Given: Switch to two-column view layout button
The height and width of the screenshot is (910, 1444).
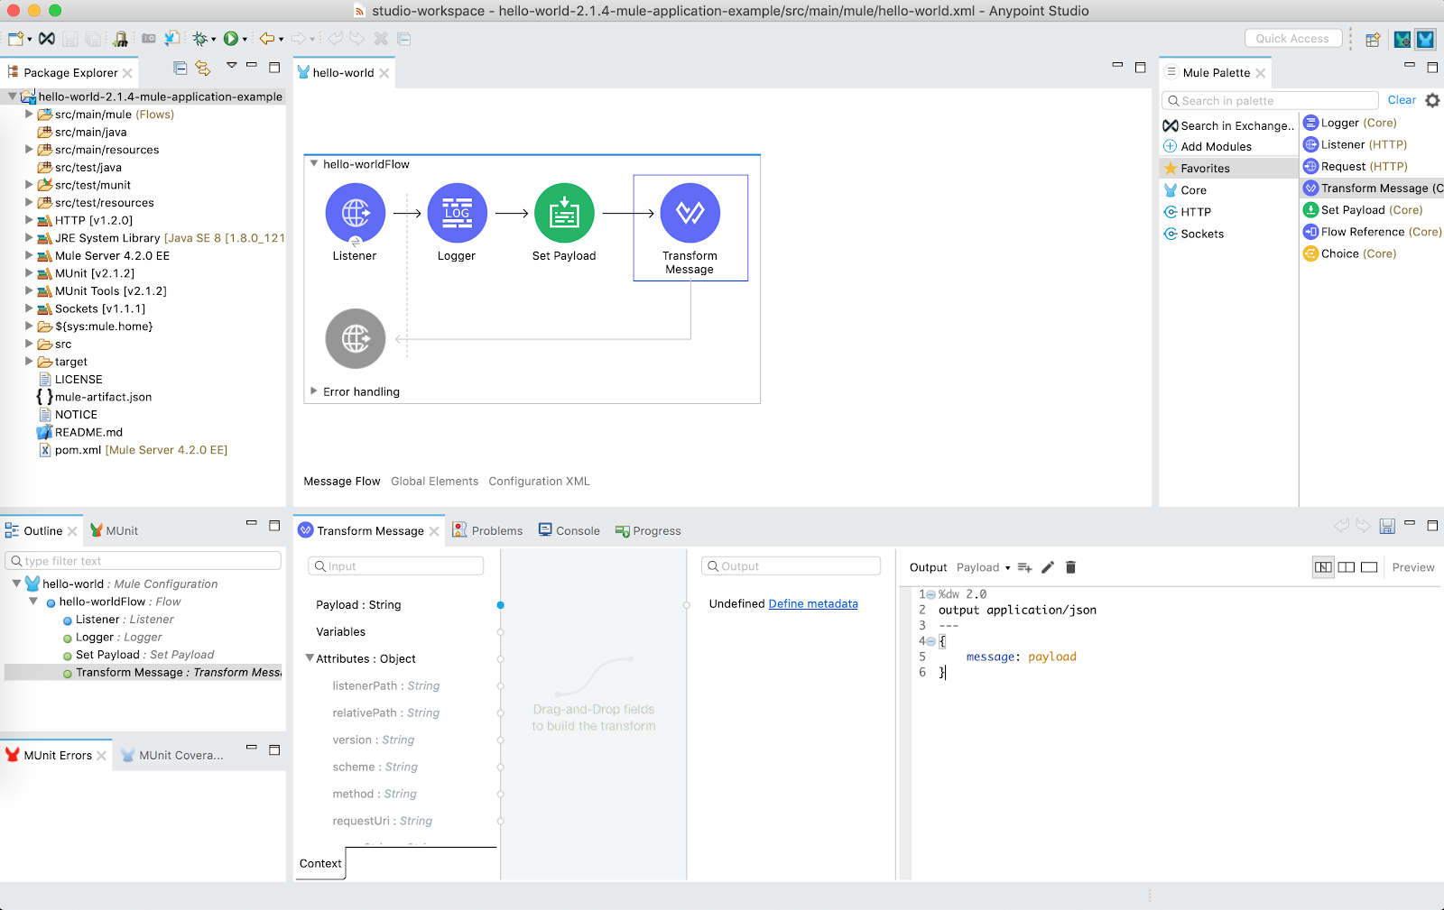Looking at the screenshot, I should point(1347,567).
